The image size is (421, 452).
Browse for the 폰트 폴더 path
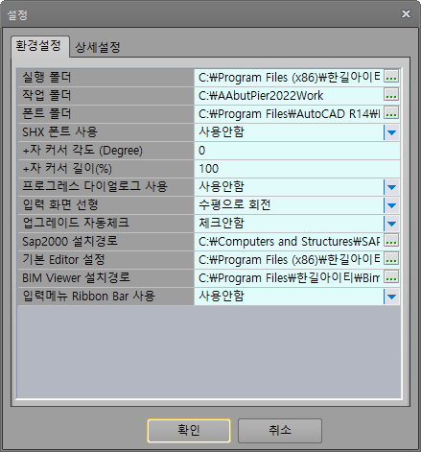click(x=391, y=113)
